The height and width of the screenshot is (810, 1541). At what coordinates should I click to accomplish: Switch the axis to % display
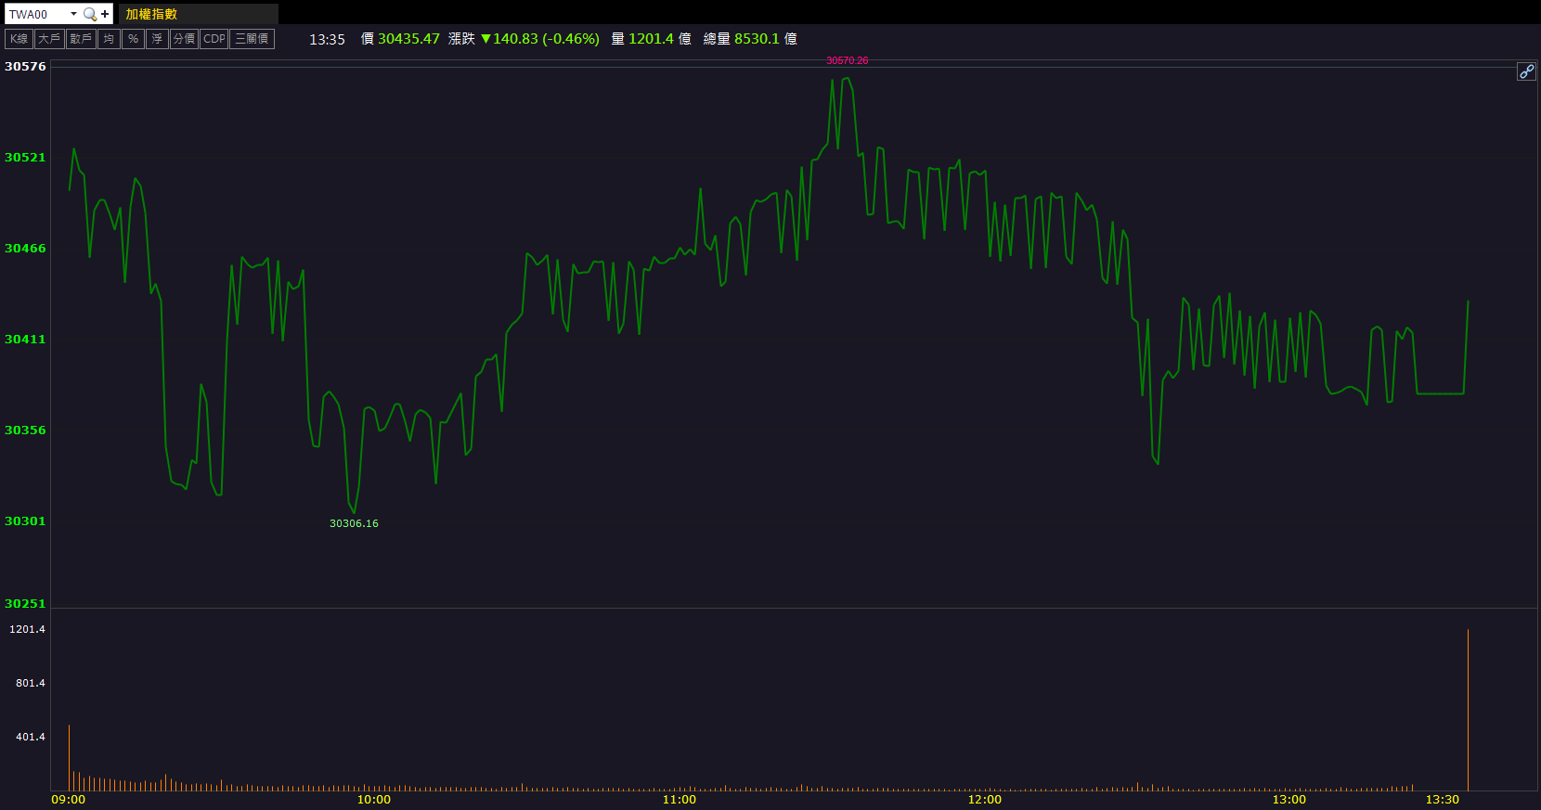point(133,39)
